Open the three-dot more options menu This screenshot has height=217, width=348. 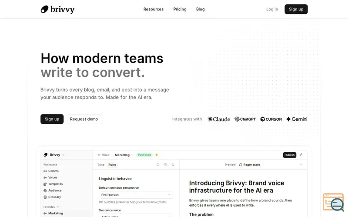point(301,164)
